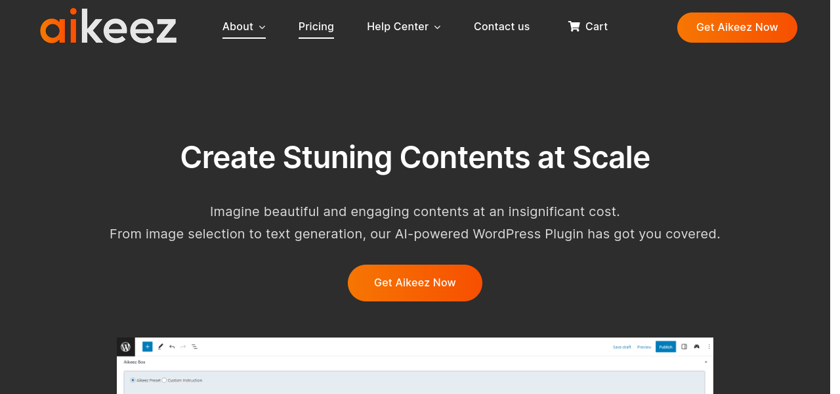Click the header Get Aikeez Now button
The image size is (840, 394).
coord(736,28)
